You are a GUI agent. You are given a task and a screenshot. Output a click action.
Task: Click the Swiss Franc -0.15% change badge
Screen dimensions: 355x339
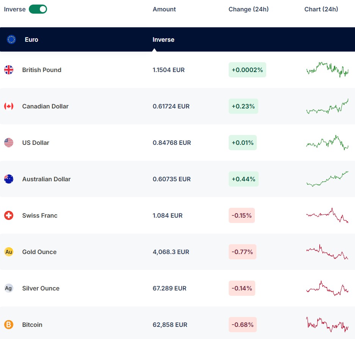click(242, 215)
